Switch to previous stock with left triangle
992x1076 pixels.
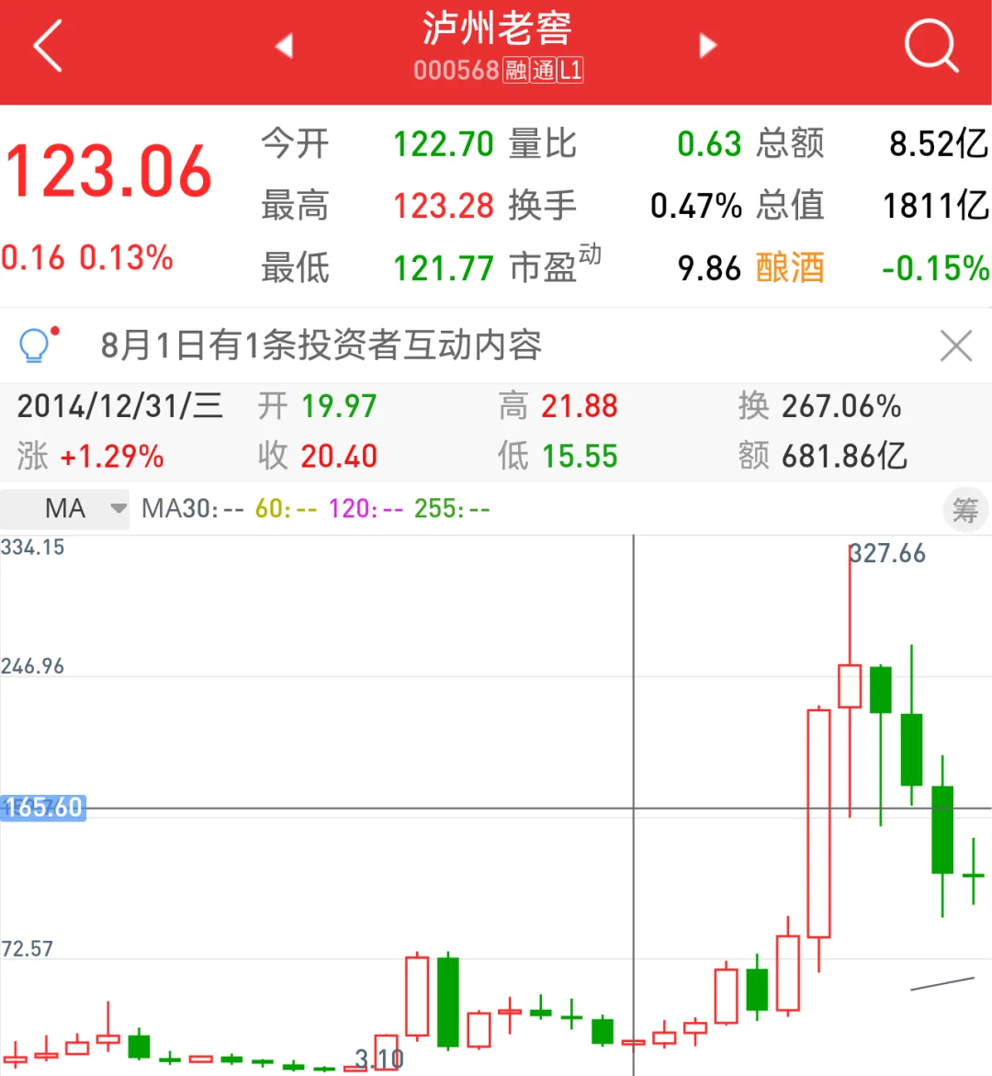(x=284, y=45)
